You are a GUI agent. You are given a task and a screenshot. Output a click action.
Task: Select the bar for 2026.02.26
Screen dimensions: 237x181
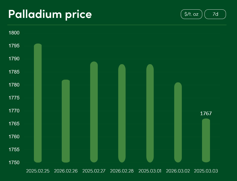(66, 121)
